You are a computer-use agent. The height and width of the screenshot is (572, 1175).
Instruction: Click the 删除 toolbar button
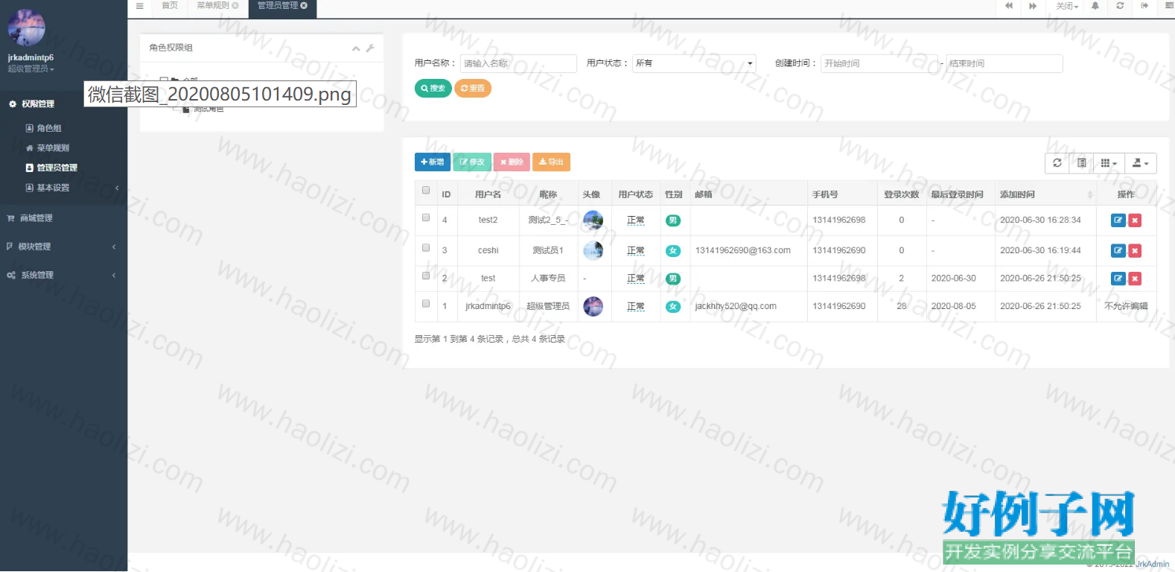click(x=512, y=162)
